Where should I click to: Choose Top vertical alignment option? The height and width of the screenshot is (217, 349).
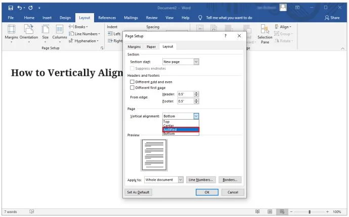click(181, 122)
